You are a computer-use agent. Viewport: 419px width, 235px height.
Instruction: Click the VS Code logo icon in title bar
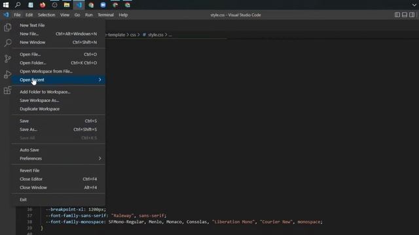pyautogui.click(x=6, y=14)
